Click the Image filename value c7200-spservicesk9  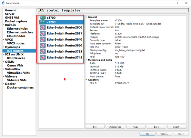point(137,37)
